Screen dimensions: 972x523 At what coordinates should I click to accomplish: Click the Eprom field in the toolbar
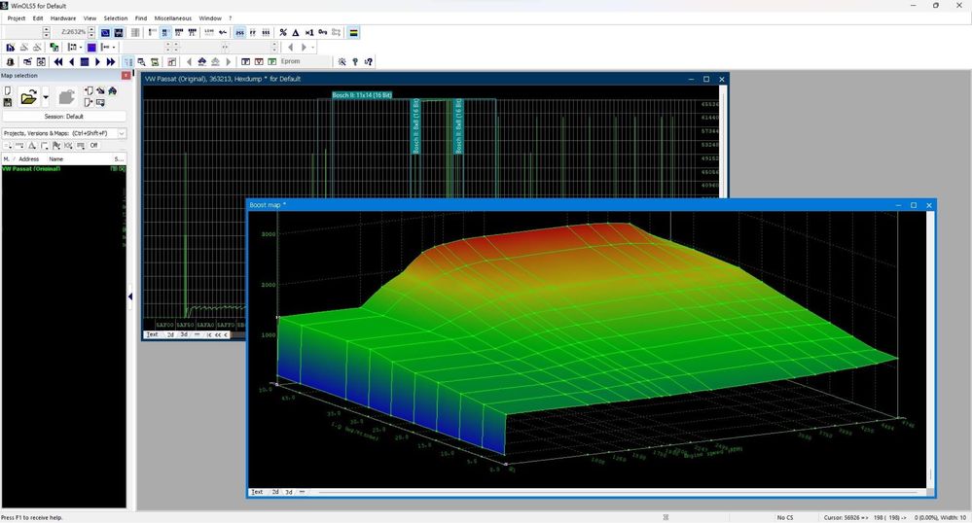click(306, 62)
